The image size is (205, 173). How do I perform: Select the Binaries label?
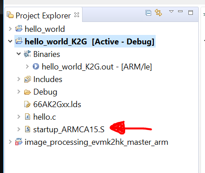point(47,54)
